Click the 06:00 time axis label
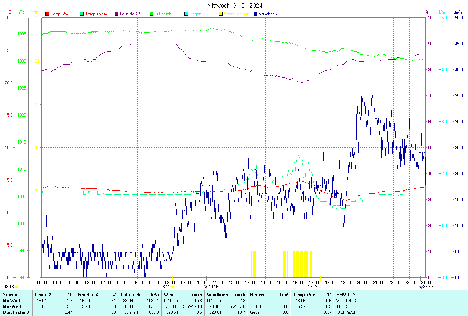This screenshot has height=316, width=468. pyautogui.click(x=138, y=282)
